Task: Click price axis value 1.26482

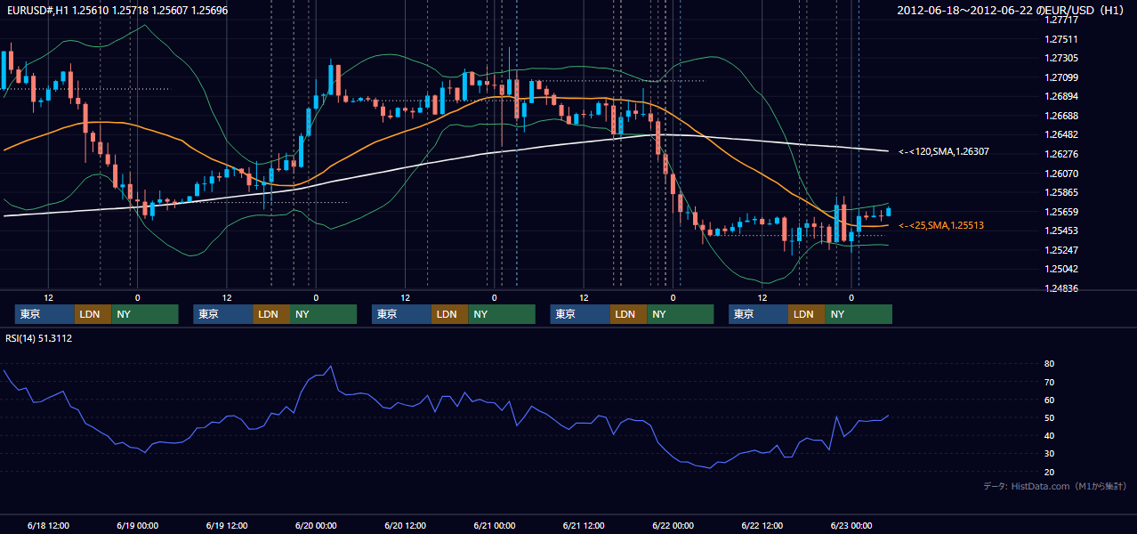Action: click(1060, 134)
